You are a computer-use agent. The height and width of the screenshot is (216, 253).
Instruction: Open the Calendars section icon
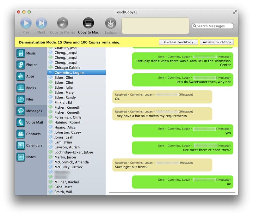point(21,146)
